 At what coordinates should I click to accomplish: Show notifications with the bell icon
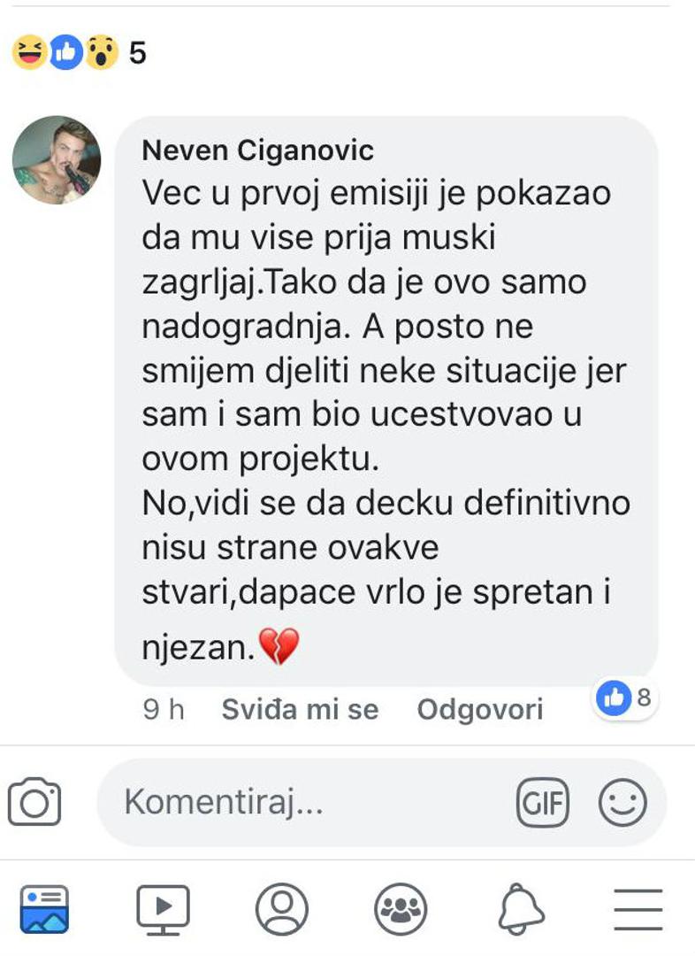521,909
